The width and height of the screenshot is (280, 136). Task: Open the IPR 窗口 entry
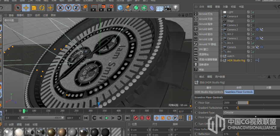pyautogui.click(x=206, y=49)
